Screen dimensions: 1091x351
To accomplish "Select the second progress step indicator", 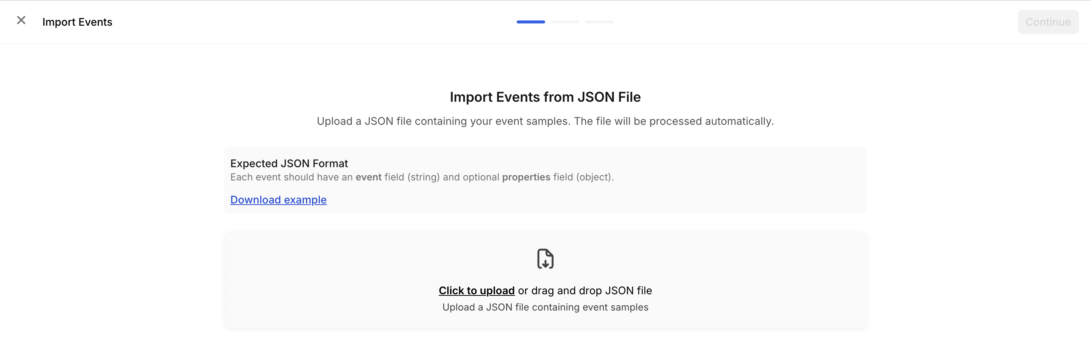I will (565, 22).
